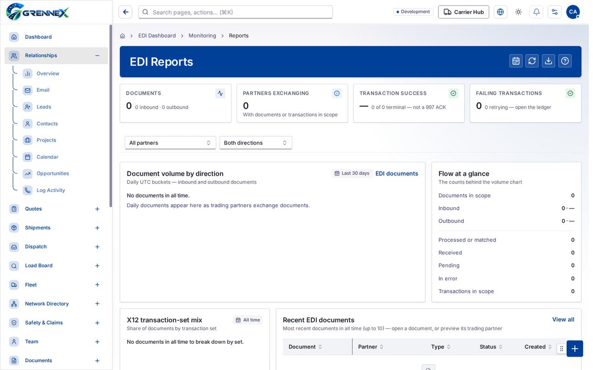Toggle the light/dark theme sun icon
The image size is (593, 370).
[x=518, y=12]
